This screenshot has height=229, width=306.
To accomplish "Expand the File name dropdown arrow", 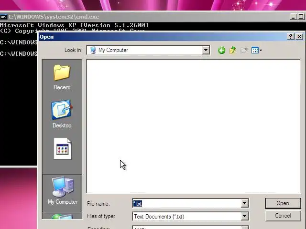I will click(244, 203).
